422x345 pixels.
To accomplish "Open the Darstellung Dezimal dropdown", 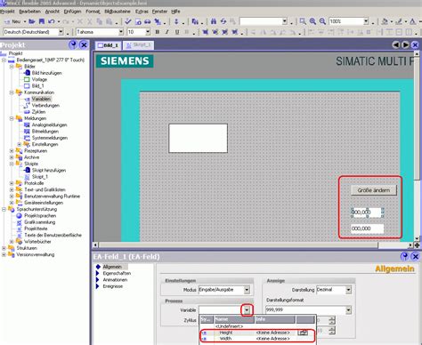I will click(348, 290).
